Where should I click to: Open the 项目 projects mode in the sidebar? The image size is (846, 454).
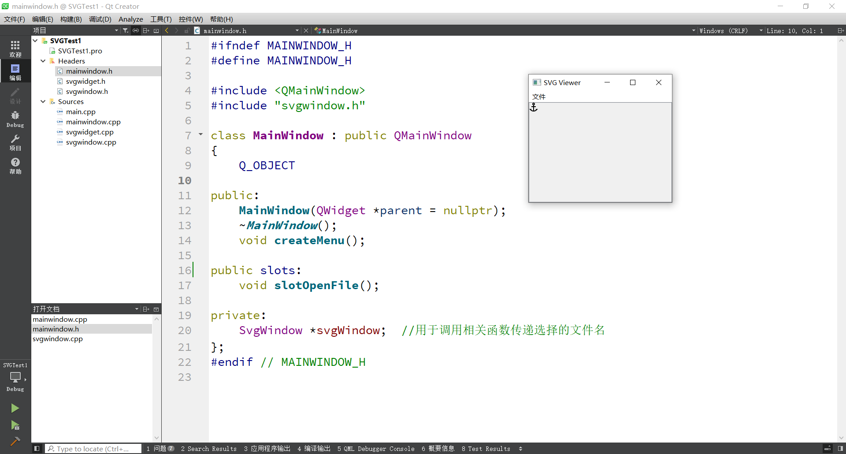(15, 142)
